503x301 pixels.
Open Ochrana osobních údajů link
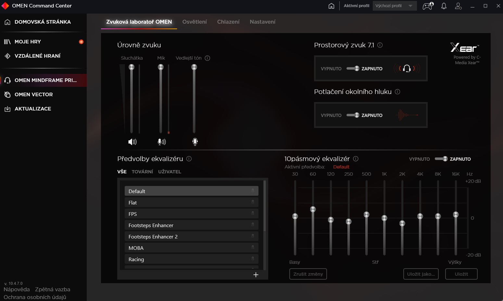35,297
